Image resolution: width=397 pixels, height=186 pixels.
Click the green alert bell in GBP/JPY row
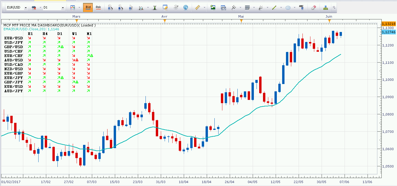[x=77, y=82]
